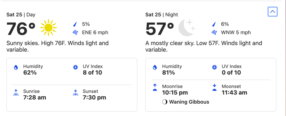Screen dimensions: 286x116
Task: Click the Sat 25 | Night heading
Action: pyautogui.click(x=161, y=14)
